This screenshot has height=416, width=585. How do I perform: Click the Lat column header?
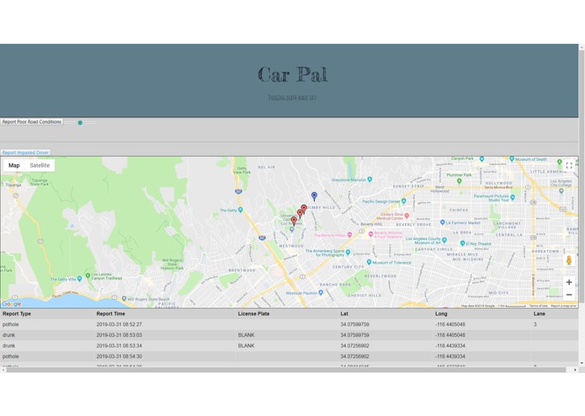pyautogui.click(x=344, y=314)
